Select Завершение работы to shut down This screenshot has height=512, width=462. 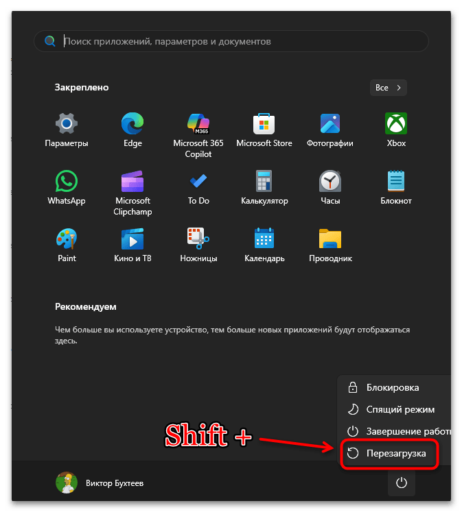point(394,431)
